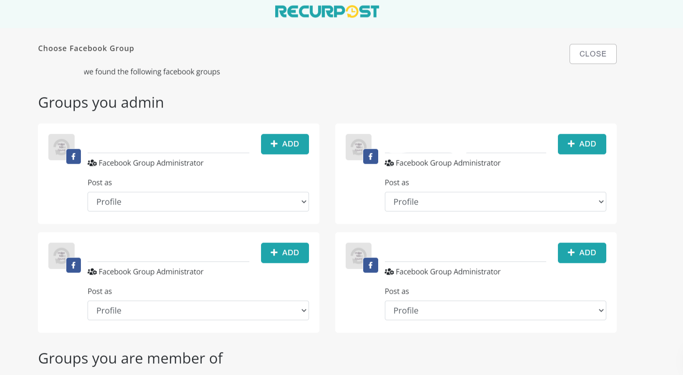683x375 pixels.
Task: Click "Facebook Group Administrator" text in third card
Action: pos(151,272)
